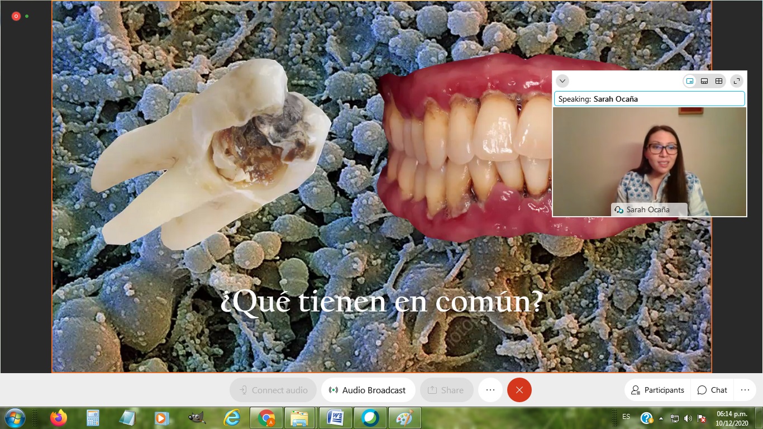Open the Chat panel

coord(713,390)
